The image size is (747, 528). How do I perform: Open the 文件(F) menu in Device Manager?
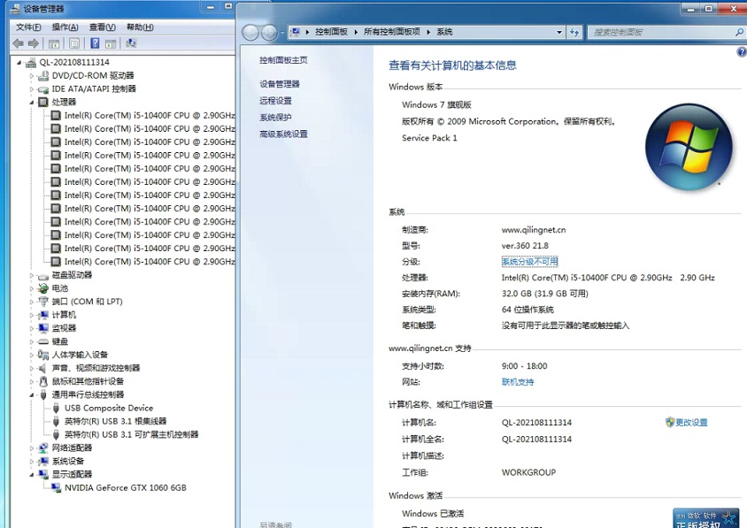click(x=28, y=27)
